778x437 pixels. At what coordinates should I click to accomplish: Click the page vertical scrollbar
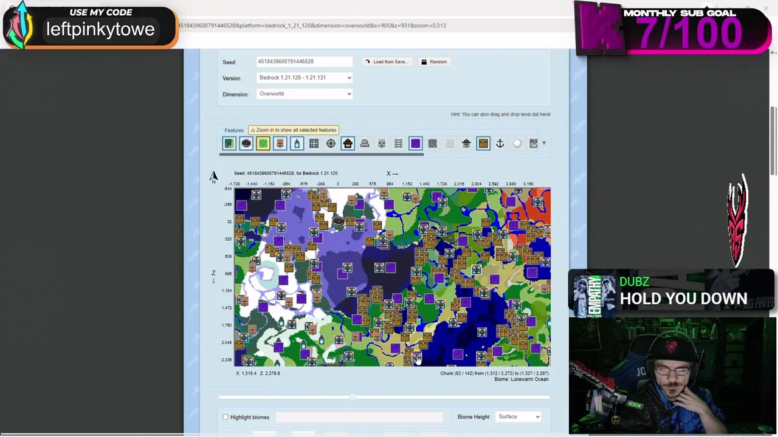coord(773,140)
